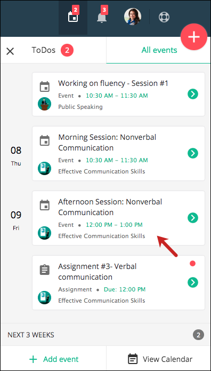
Task: Open Afternoon Session event green arrow
Action: click(x=193, y=218)
